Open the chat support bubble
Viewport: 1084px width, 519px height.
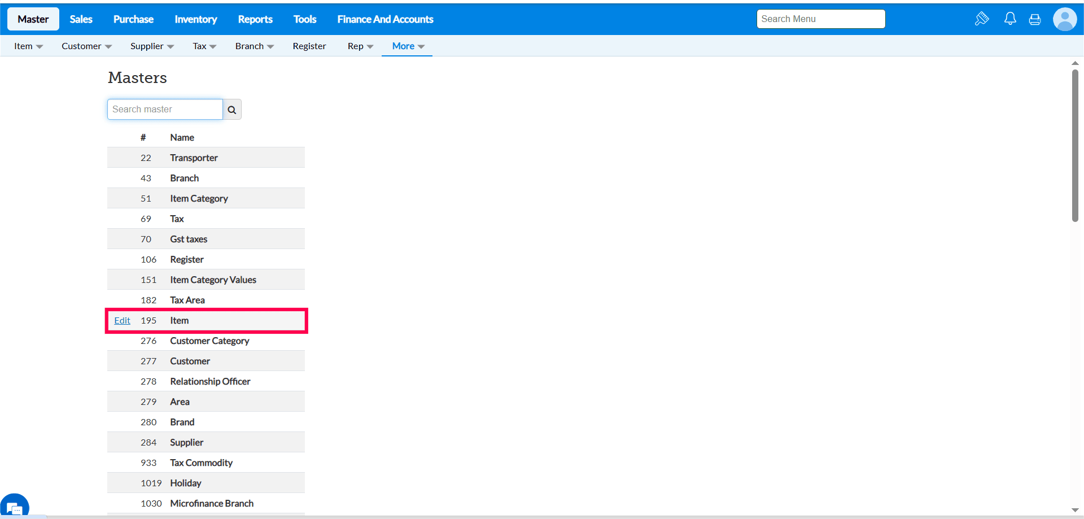(15, 507)
